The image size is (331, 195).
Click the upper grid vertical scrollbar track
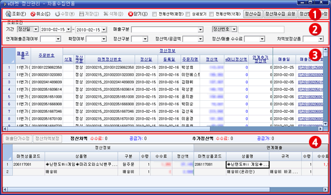tap(325, 89)
